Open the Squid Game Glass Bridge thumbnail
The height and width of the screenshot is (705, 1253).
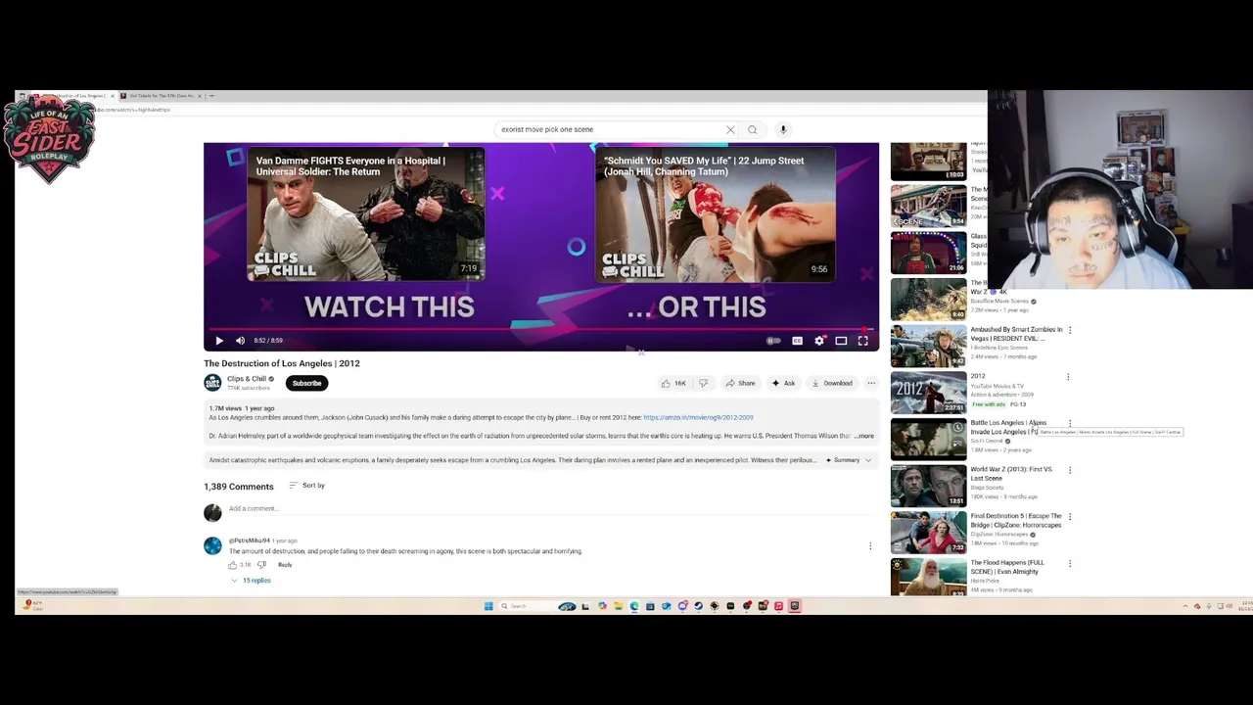coord(928,253)
